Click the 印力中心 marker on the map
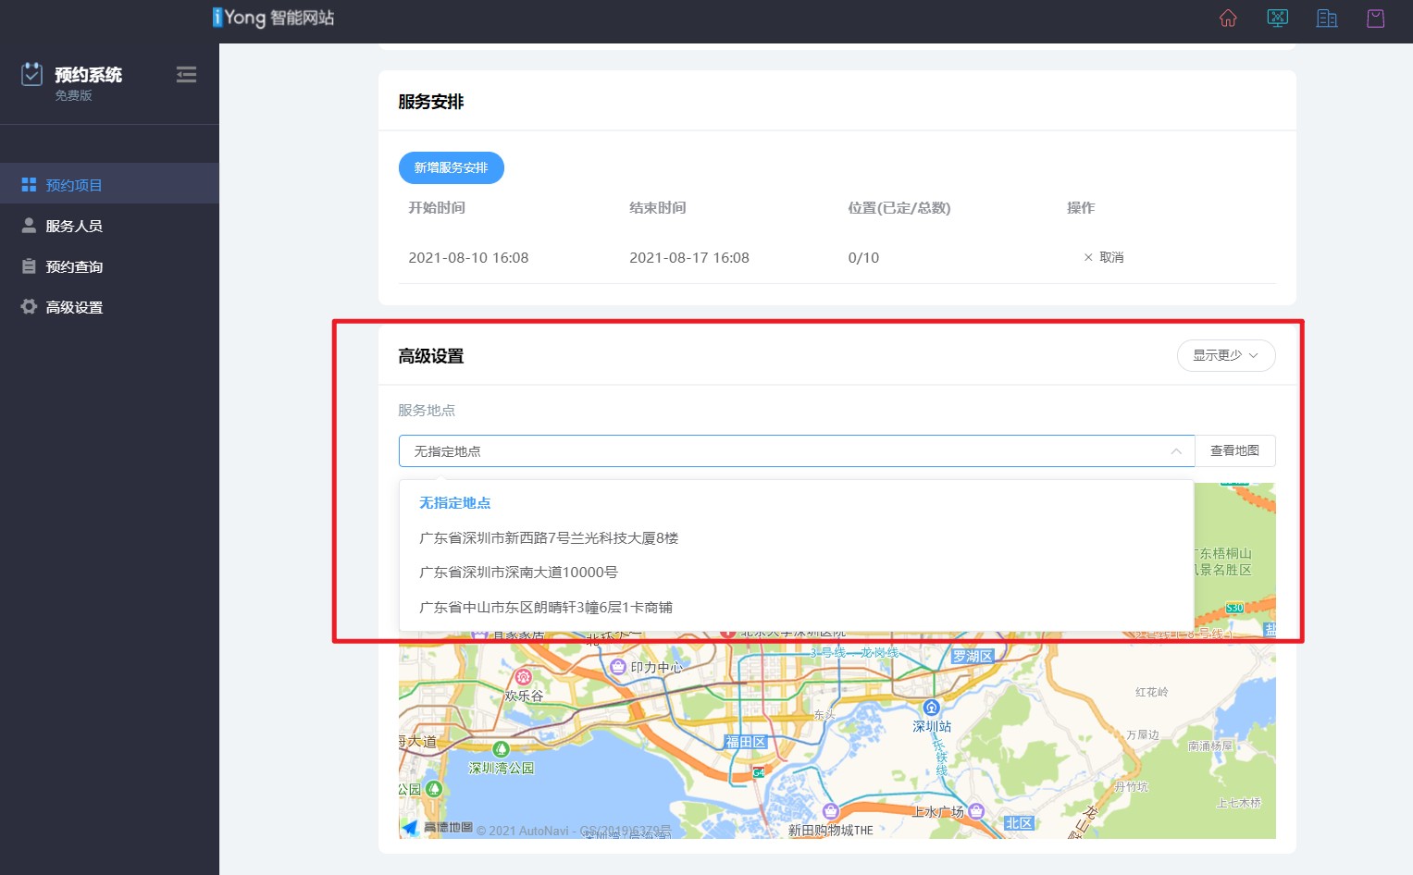The height and width of the screenshot is (875, 1413). (619, 667)
